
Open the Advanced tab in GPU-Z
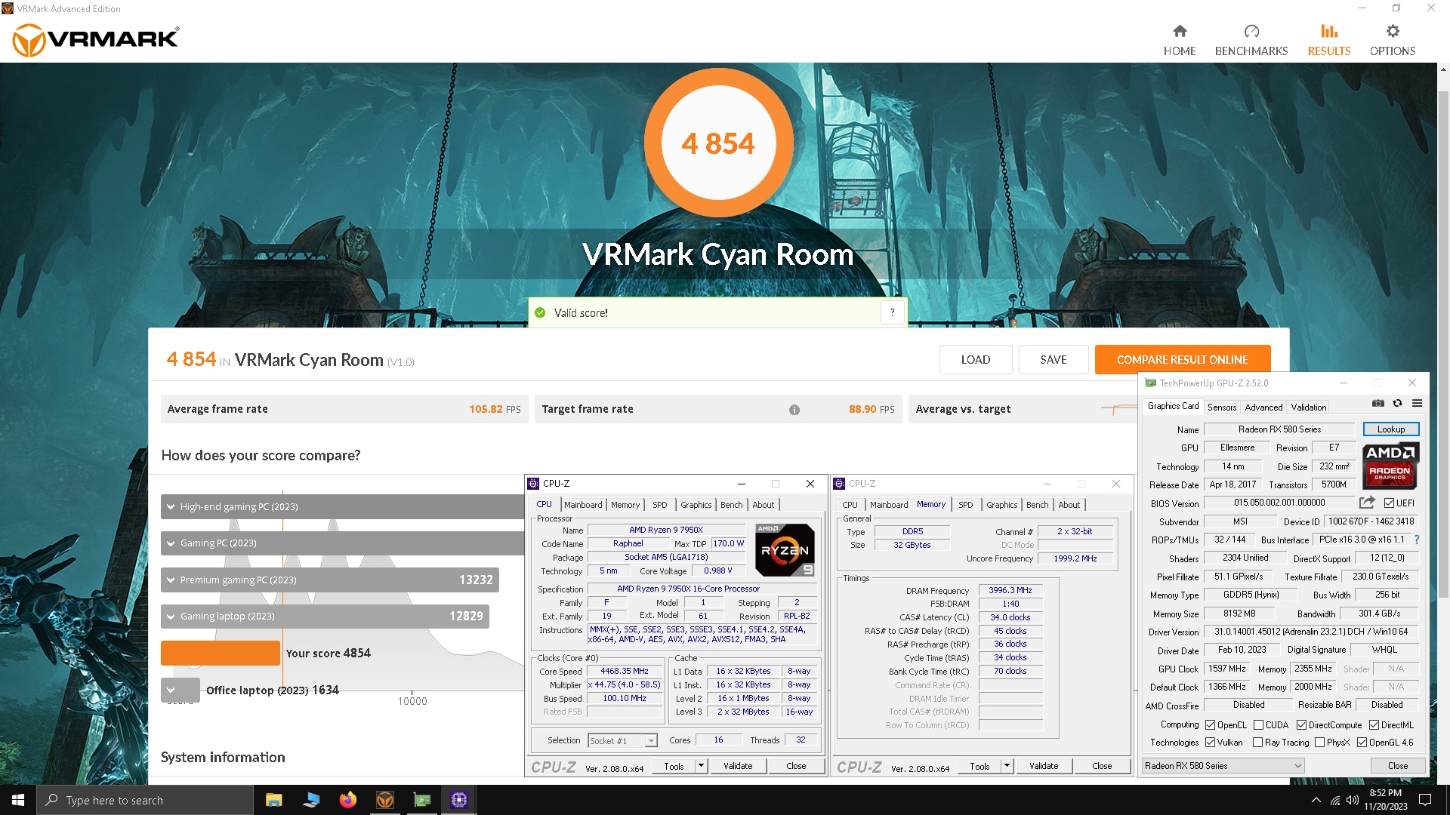coord(1263,407)
